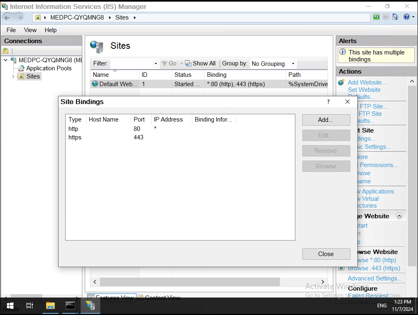Collapse the Manage Website section chevron

click(399, 216)
